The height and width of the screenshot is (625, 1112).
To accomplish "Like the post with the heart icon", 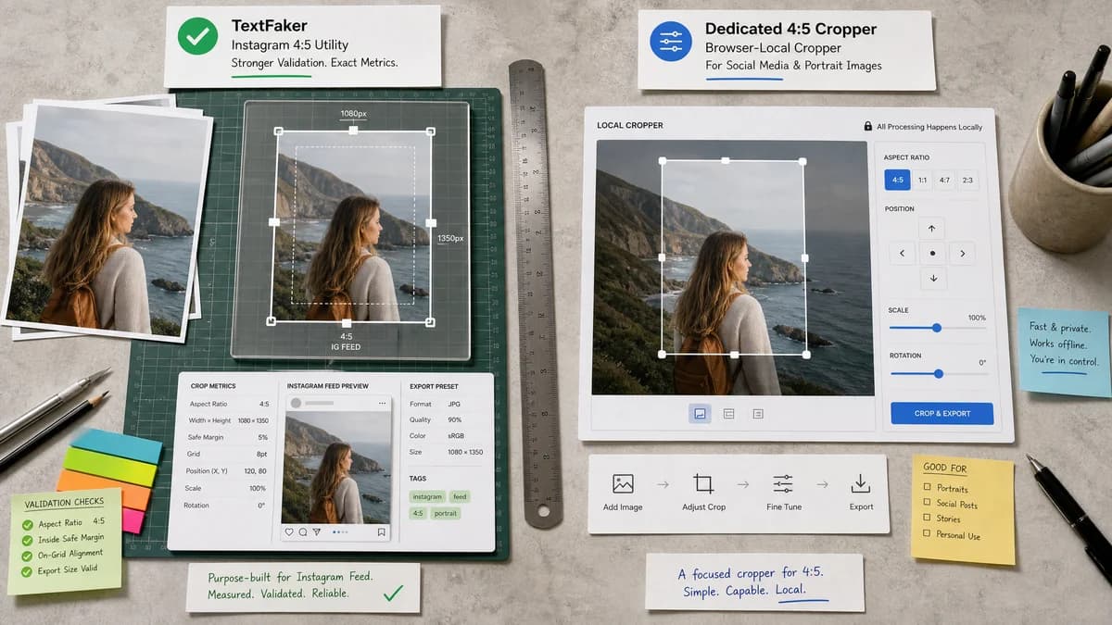I will tap(290, 532).
